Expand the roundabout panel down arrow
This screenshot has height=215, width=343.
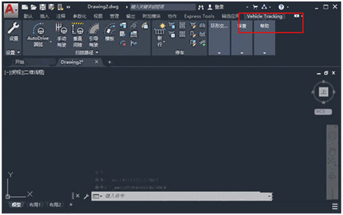pyautogui.click(x=219, y=53)
